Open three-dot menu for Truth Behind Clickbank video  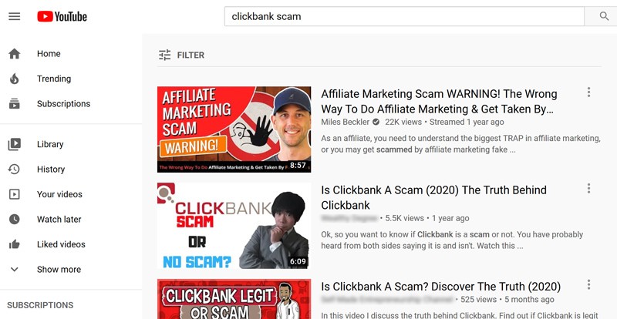click(588, 189)
